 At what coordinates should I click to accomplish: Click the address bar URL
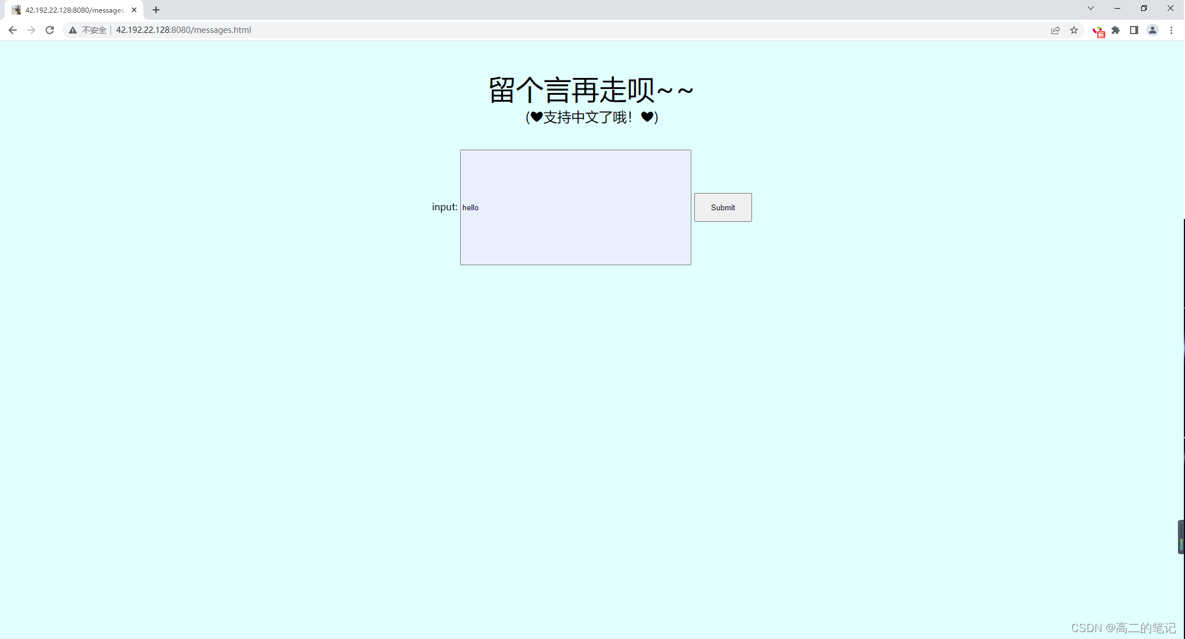(183, 30)
